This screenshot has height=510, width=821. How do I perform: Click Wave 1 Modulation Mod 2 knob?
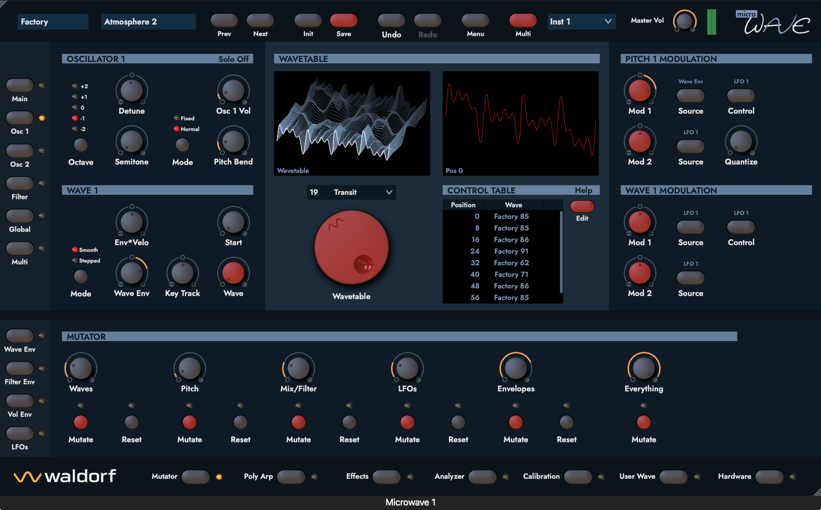pos(640,273)
